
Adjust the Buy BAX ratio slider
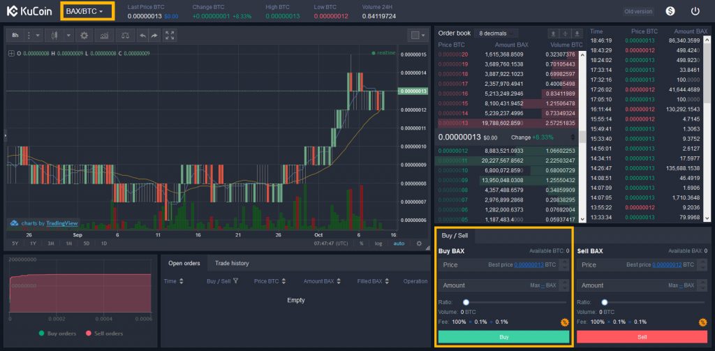pyautogui.click(x=467, y=301)
